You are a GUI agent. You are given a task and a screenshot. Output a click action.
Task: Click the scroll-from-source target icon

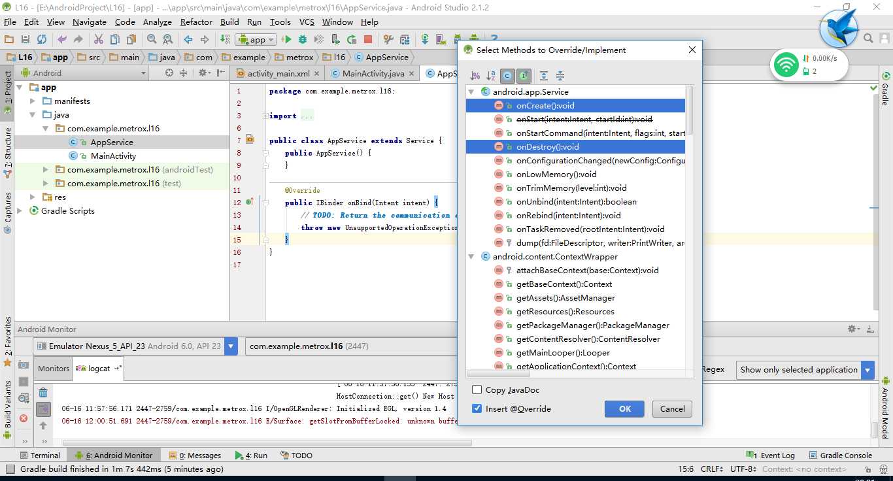pos(169,73)
